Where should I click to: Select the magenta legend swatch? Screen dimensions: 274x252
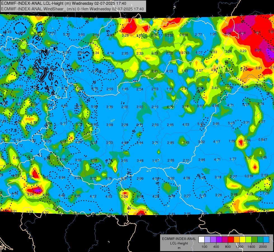tap(225, 240)
